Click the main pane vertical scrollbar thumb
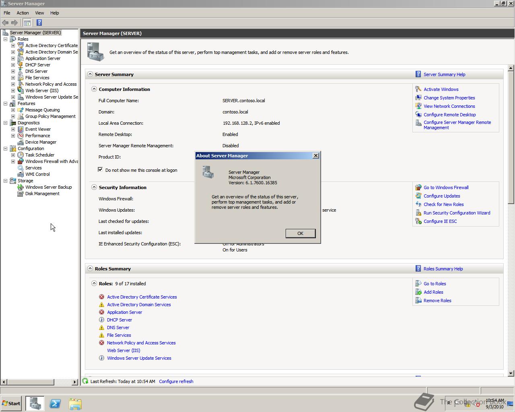515x412 pixels. tap(511, 137)
